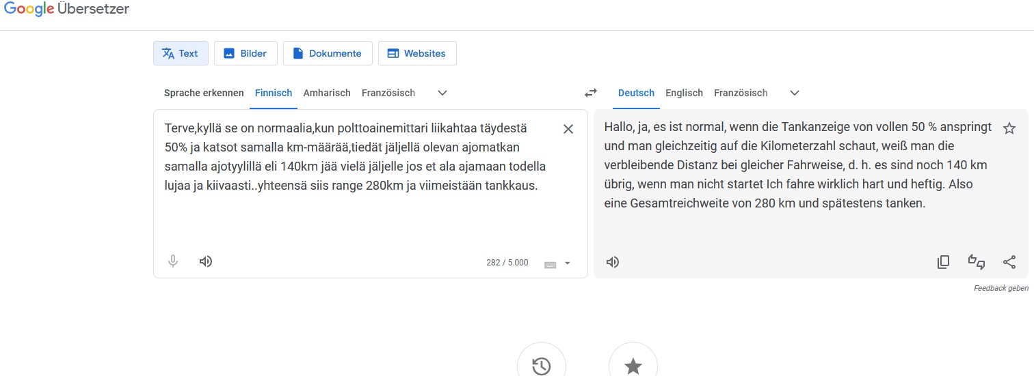This screenshot has width=1034, height=376.
Task: Expand the target language list
Action: tap(794, 93)
